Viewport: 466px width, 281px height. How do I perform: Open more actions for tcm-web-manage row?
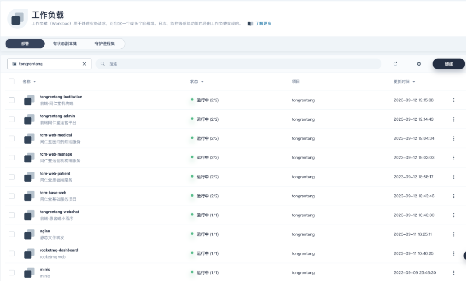coord(453,158)
